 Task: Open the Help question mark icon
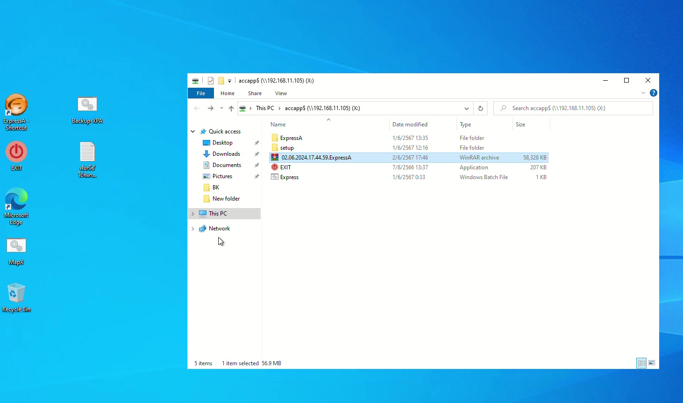click(x=654, y=93)
